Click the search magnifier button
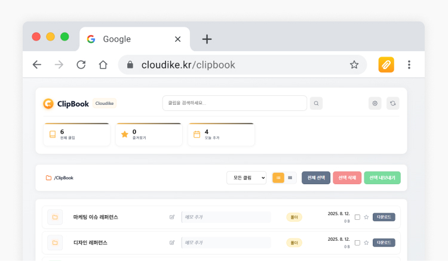The width and height of the screenshot is (448, 261). click(x=316, y=103)
